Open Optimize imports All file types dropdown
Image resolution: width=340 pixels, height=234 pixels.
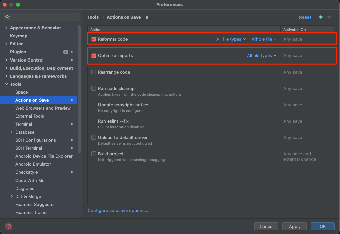[262, 56]
